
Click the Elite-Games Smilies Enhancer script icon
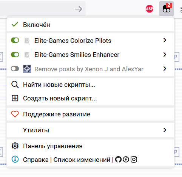pyautogui.click(x=27, y=55)
